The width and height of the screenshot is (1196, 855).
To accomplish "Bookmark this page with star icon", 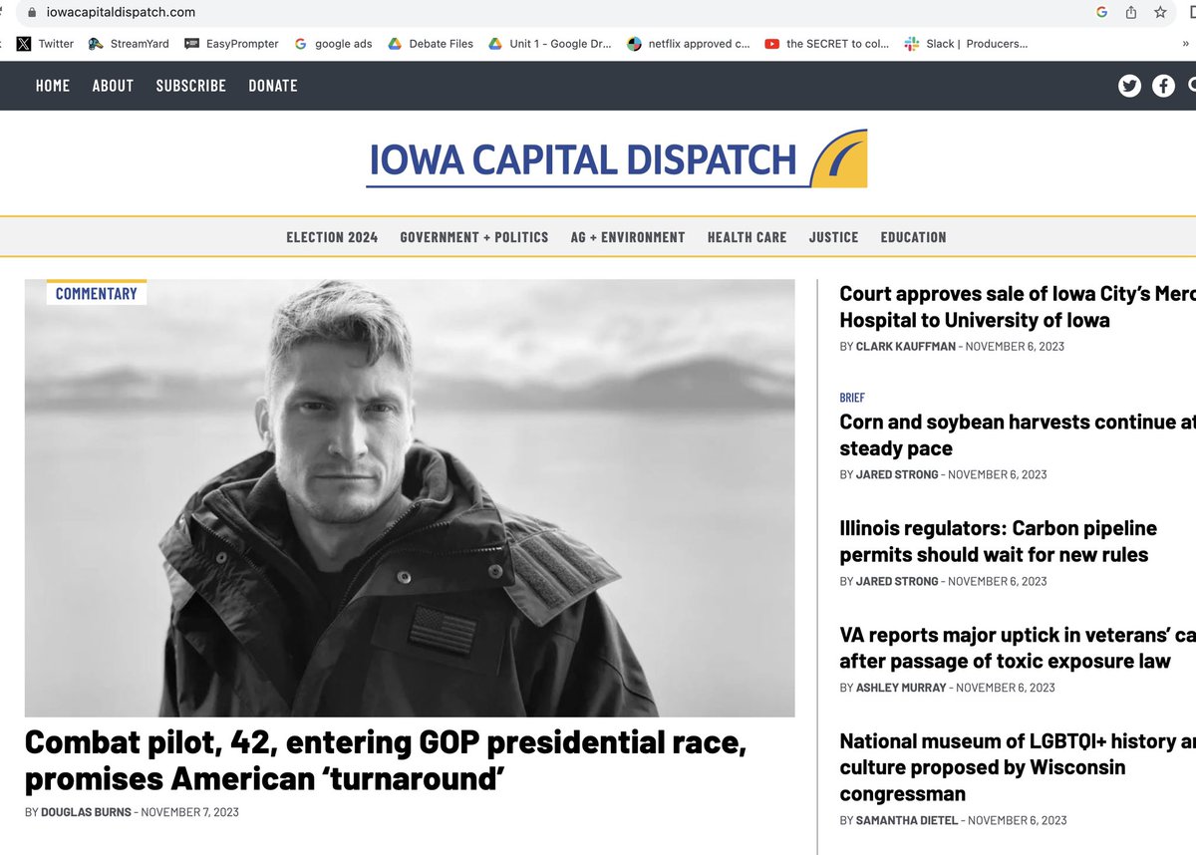I will 1160,13.
